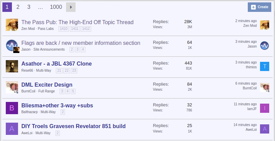The width and height of the screenshot is (275, 141).
Task: Click Jason's blue waveform avatar on the right
Action: [264, 46]
